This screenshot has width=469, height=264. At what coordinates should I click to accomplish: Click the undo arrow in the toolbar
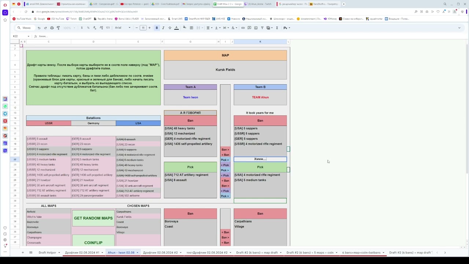39,28
